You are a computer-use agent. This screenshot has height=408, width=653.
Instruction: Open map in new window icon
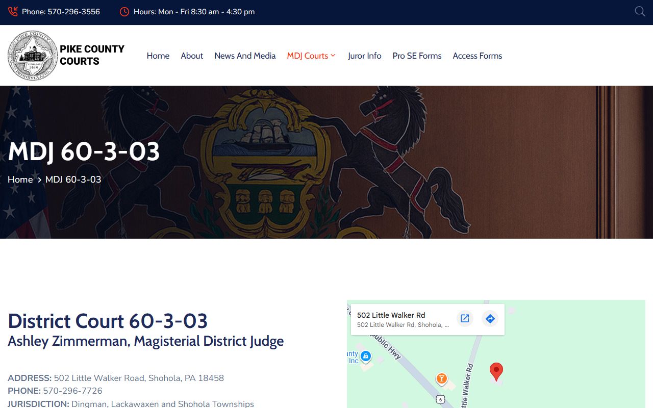(465, 319)
